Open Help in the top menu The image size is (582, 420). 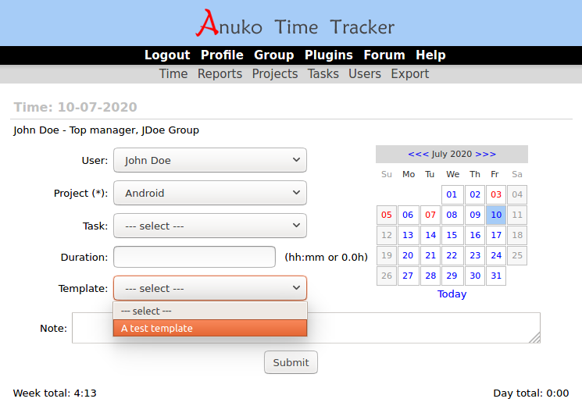click(430, 55)
